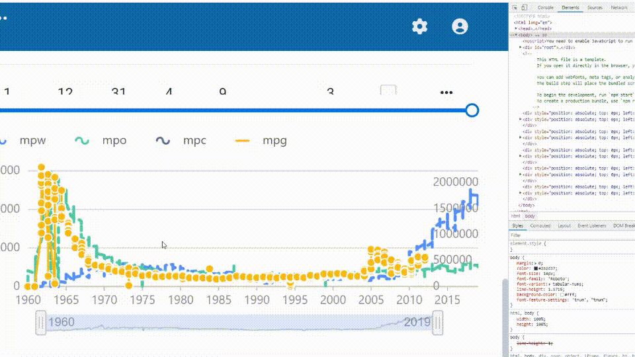635x357 pixels.
Task: Toggle the mpo series in chart legend
Action: point(101,140)
